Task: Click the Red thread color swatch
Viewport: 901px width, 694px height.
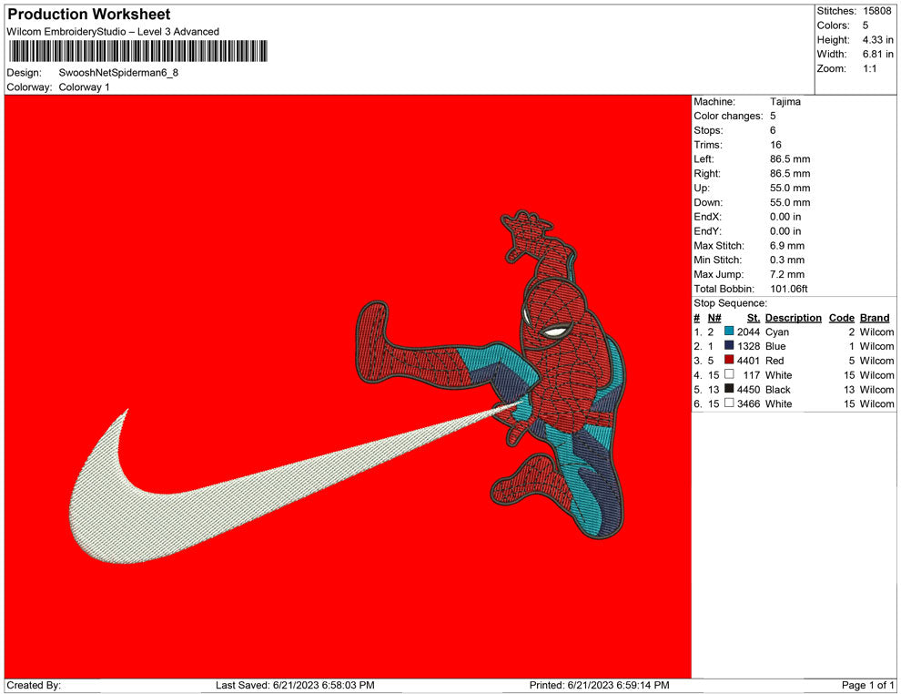Action: coord(729,360)
